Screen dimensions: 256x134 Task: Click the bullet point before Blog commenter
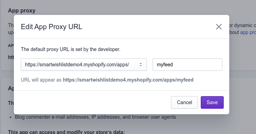(10, 117)
